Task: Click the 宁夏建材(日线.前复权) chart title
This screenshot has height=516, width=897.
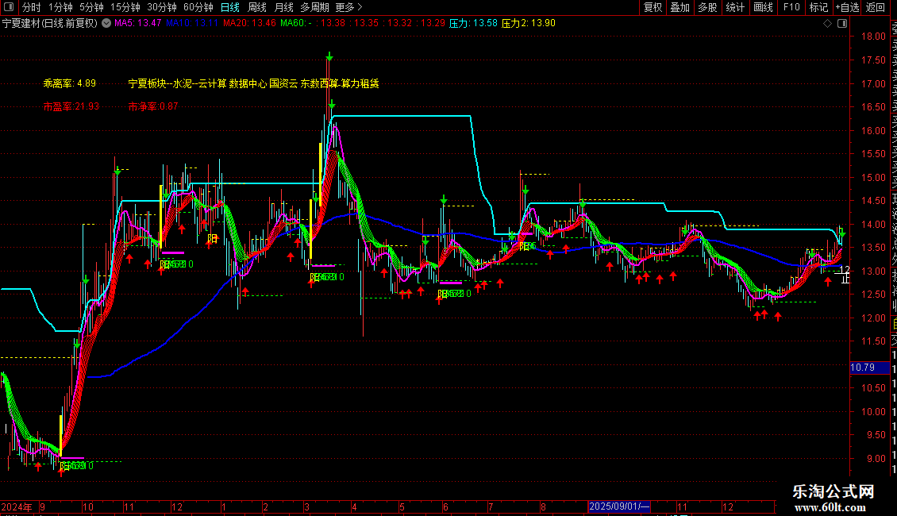Action: pos(50,24)
